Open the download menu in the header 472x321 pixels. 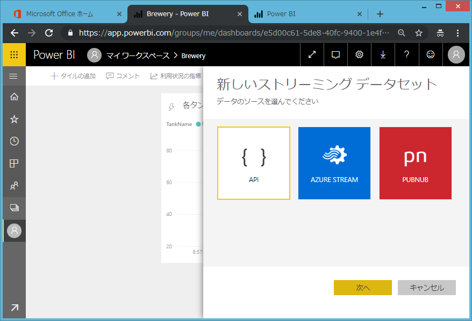point(383,54)
